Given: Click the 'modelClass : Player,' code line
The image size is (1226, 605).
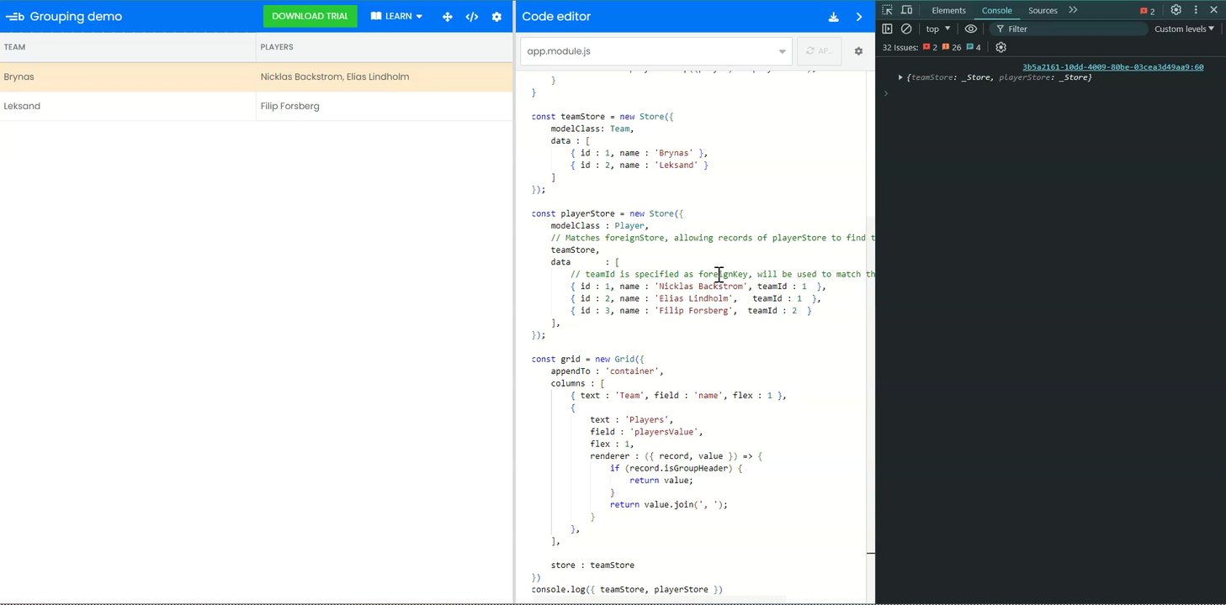Looking at the screenshot, I should (600, 225).
